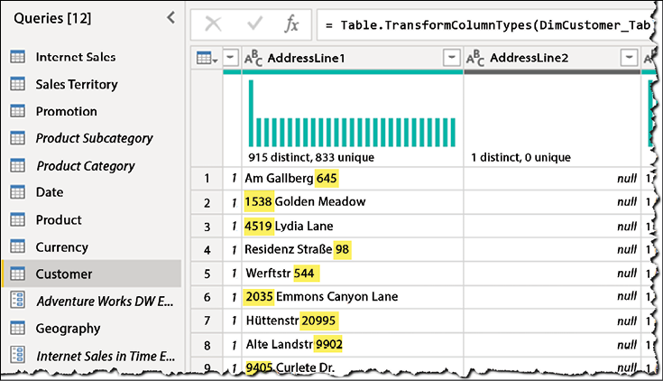Select the Product Category query

click(x=86, y=166)
